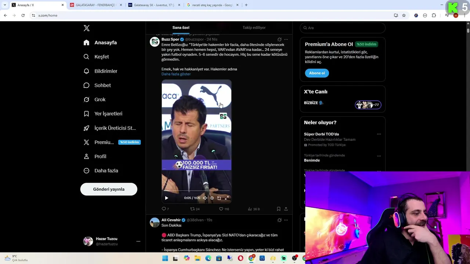Viewport: 470px width, 264px height.
Task: Open Hazar Tuzcu account options dots
Action: (x=138, y=241)
